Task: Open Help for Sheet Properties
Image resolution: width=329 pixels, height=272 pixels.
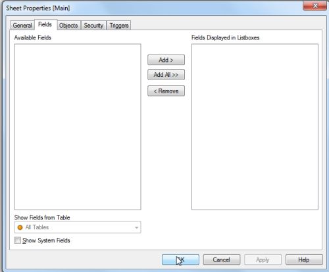Action: coord(304,260)
